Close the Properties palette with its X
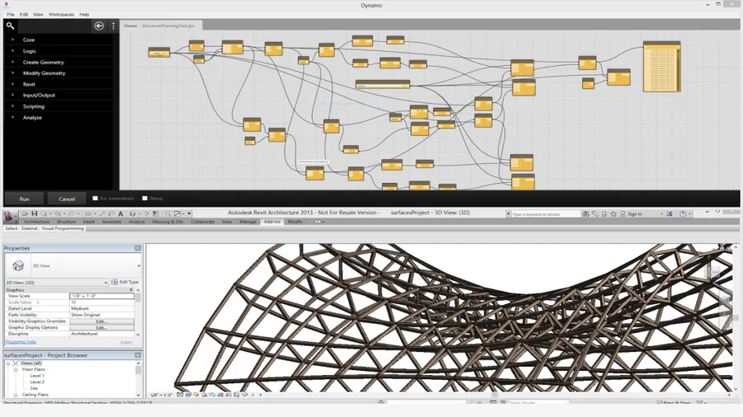This screenshot has height=417, width=743. tap(137, 248)
